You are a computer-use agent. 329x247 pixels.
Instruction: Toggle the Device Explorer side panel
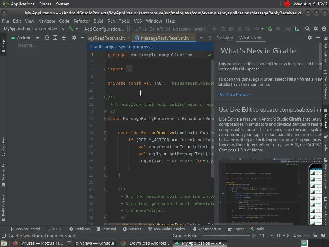coord(326,212)
